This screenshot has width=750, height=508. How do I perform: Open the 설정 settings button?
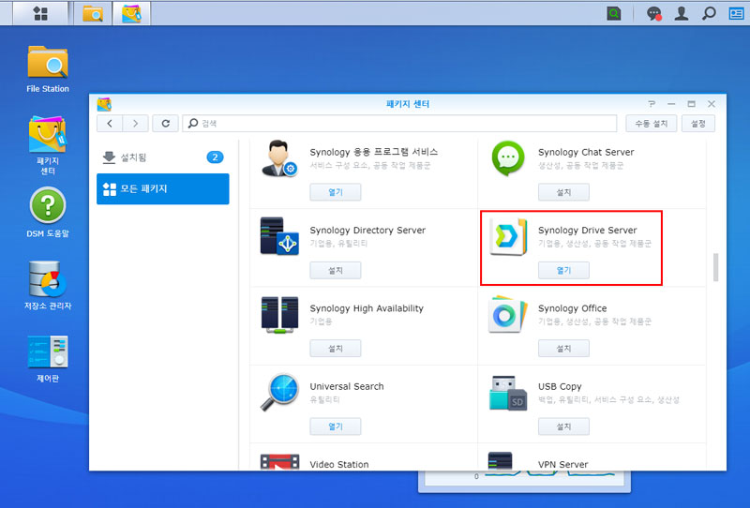pos(697,123)
